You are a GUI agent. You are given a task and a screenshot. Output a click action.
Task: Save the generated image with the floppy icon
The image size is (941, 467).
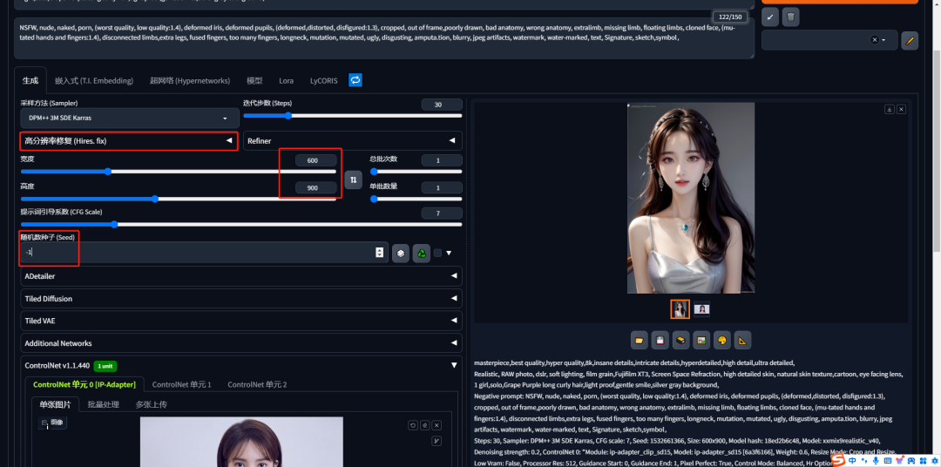[x=660, y=341]
